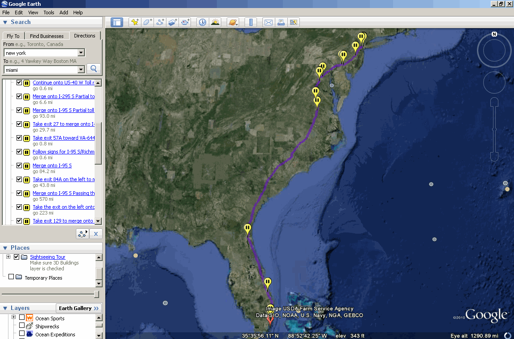Click the Places opacity slider handle
This screenshot has width=514, height=339.
pos(96,294)
